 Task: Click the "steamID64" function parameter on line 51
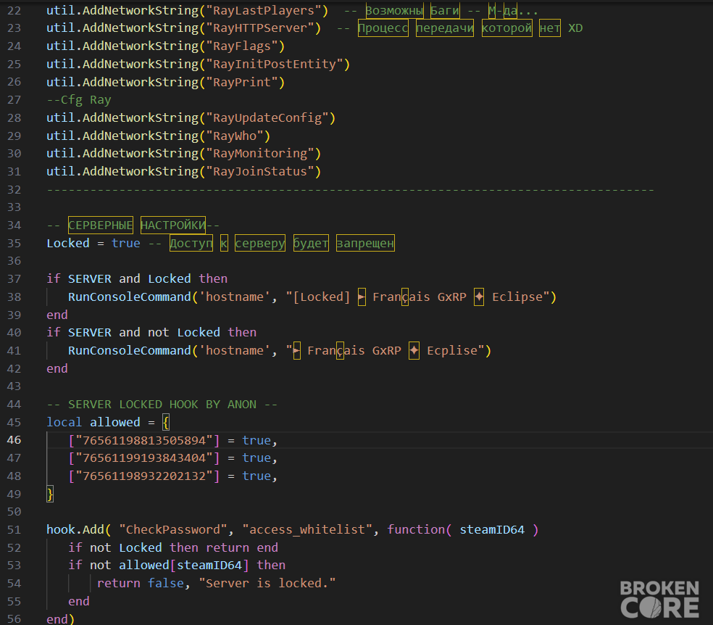pos(492,529)
